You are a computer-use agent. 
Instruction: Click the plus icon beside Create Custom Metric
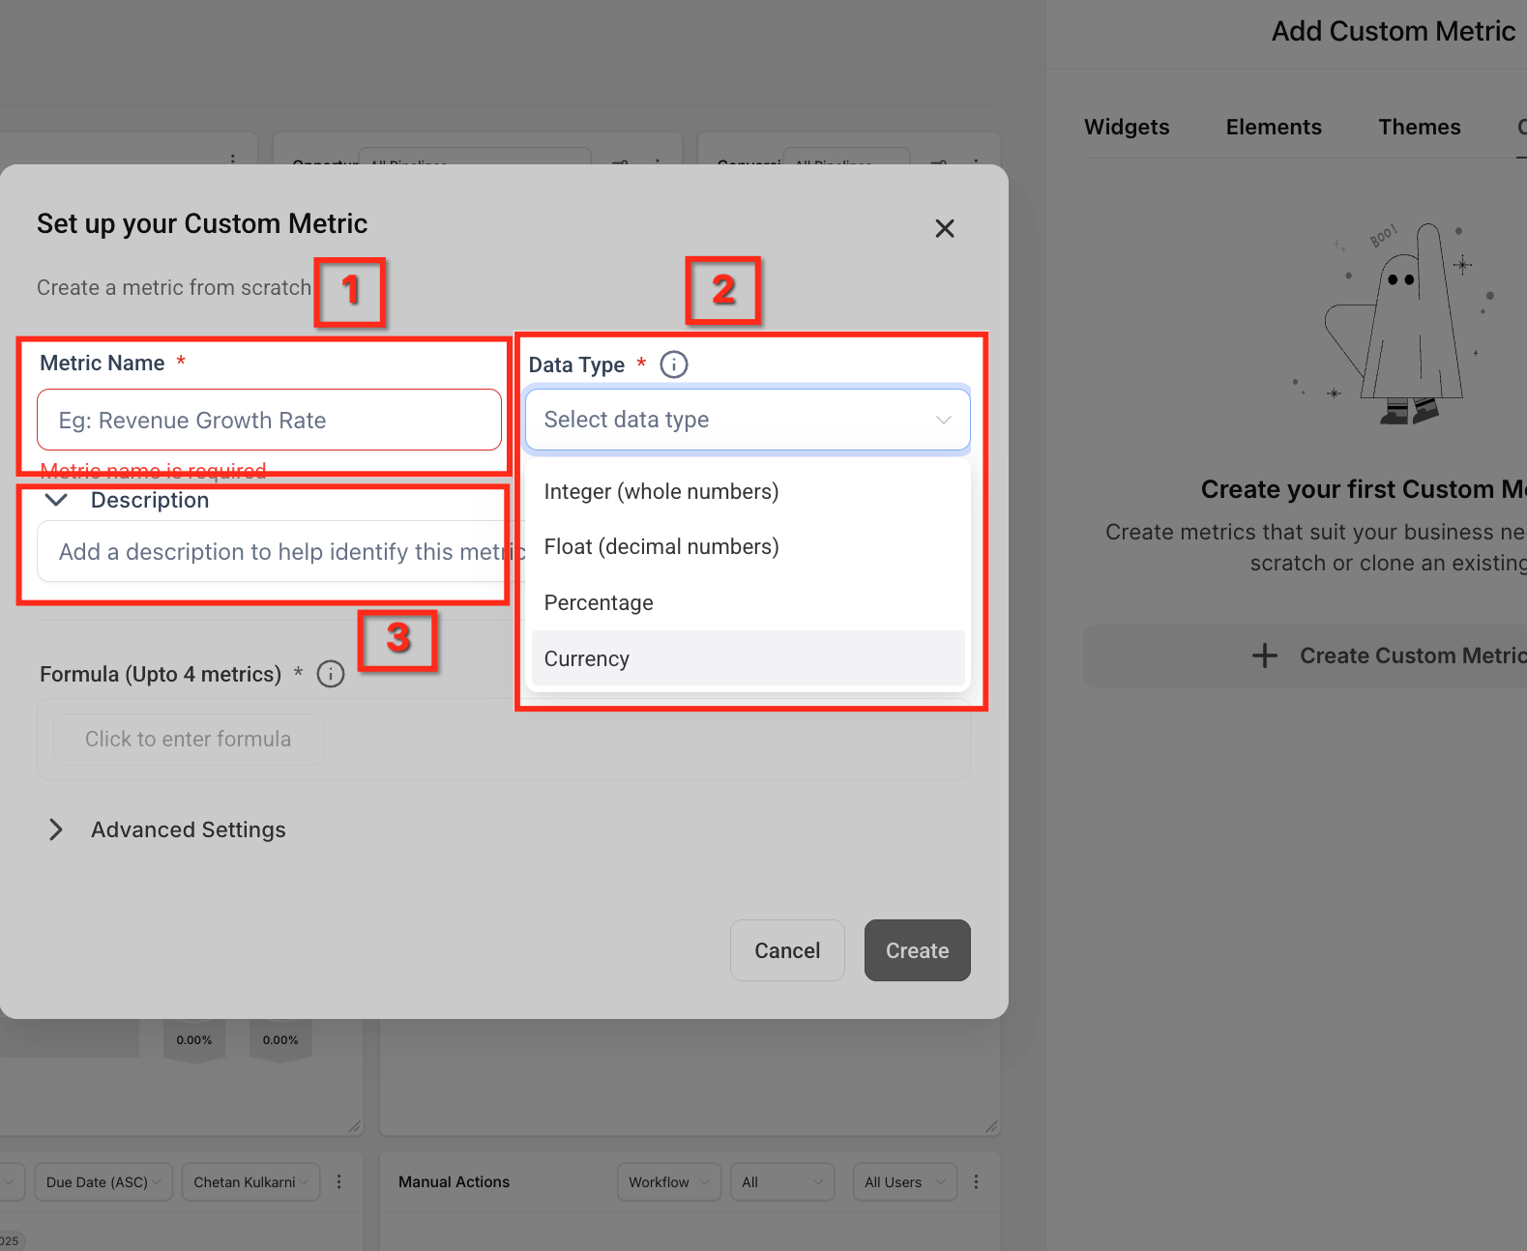tap(1265, 655)
